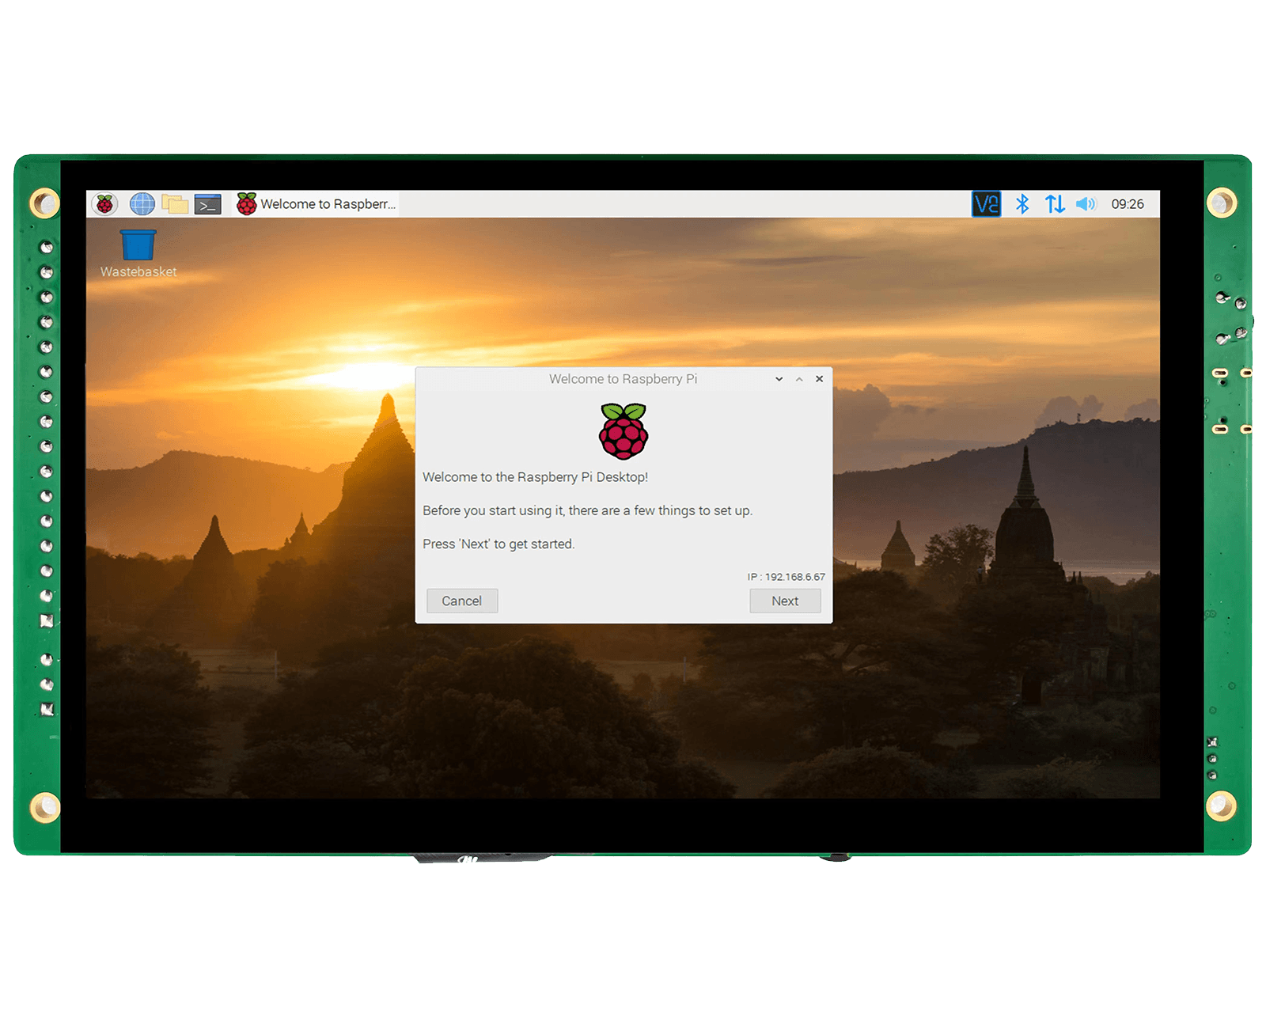Click the 'Before you start using it' line
This screenshot has height=1016, width=1266.
[x=587, y=510]
